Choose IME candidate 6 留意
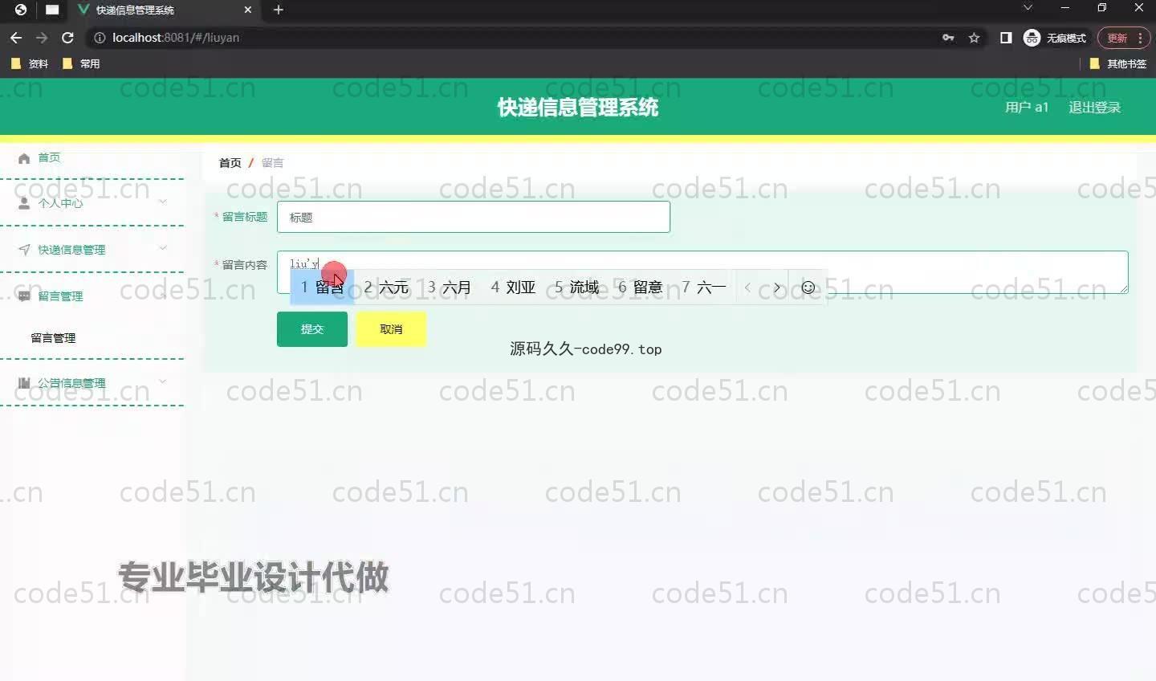The image size is (1156, 681). click(641, 287)
